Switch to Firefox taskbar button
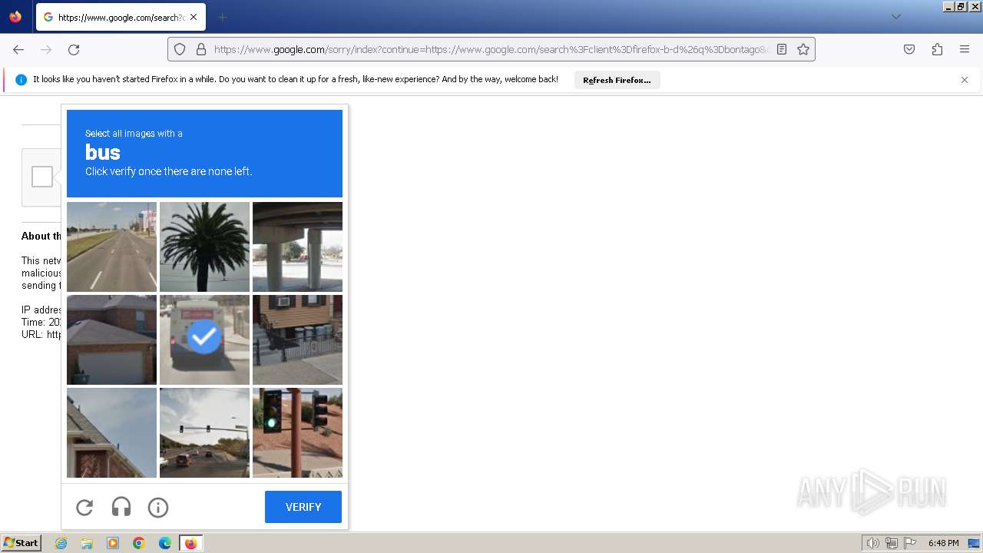The width and height of the screenshot is (983, 553). click(x=190, y=543)
